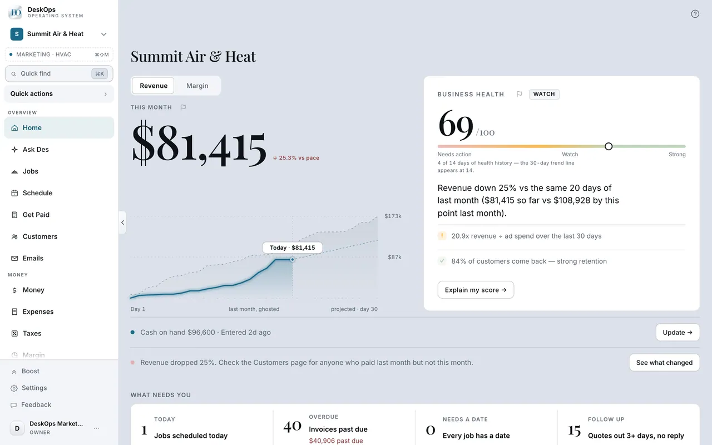Click the health score slider marker
The image size is (712, 445).
[x=609, y=146]
